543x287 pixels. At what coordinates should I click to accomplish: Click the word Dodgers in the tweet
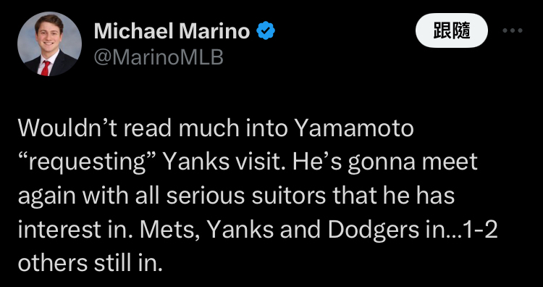(374, 231)
